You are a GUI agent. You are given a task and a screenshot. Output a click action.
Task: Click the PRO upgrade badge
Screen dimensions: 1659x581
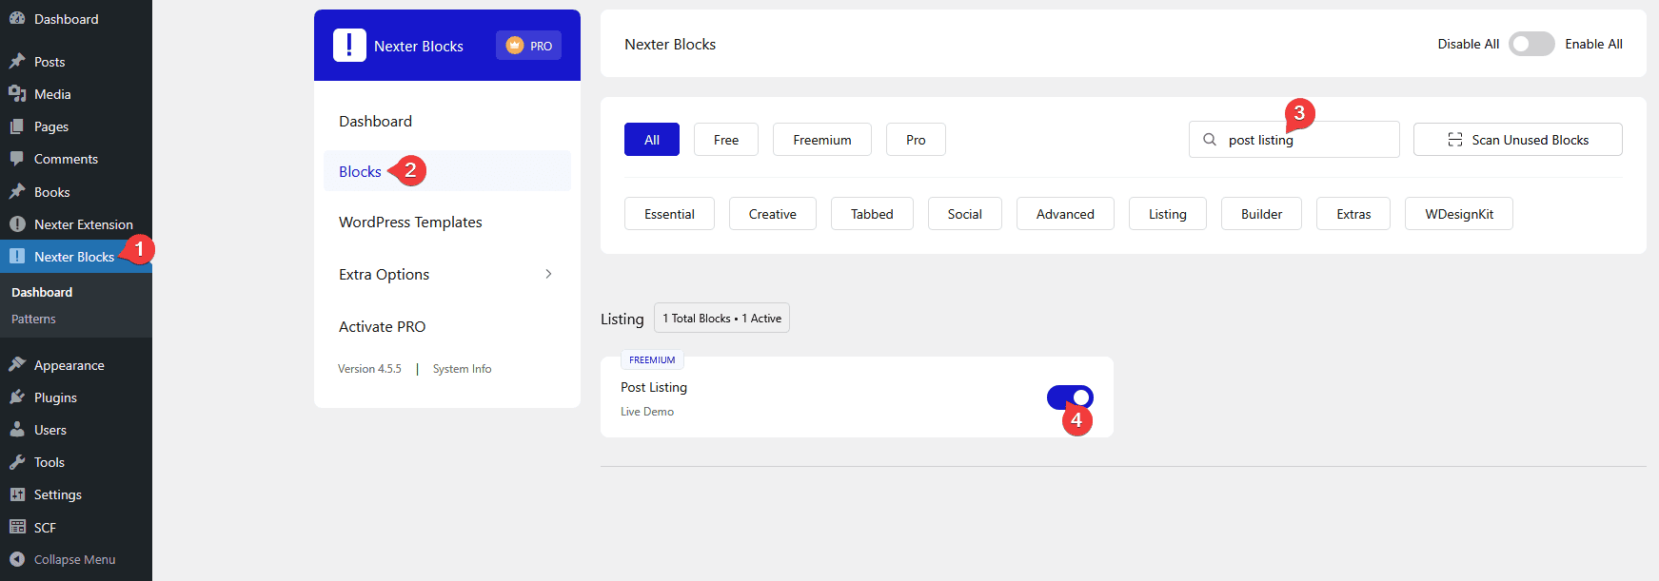tap(528, 46)
